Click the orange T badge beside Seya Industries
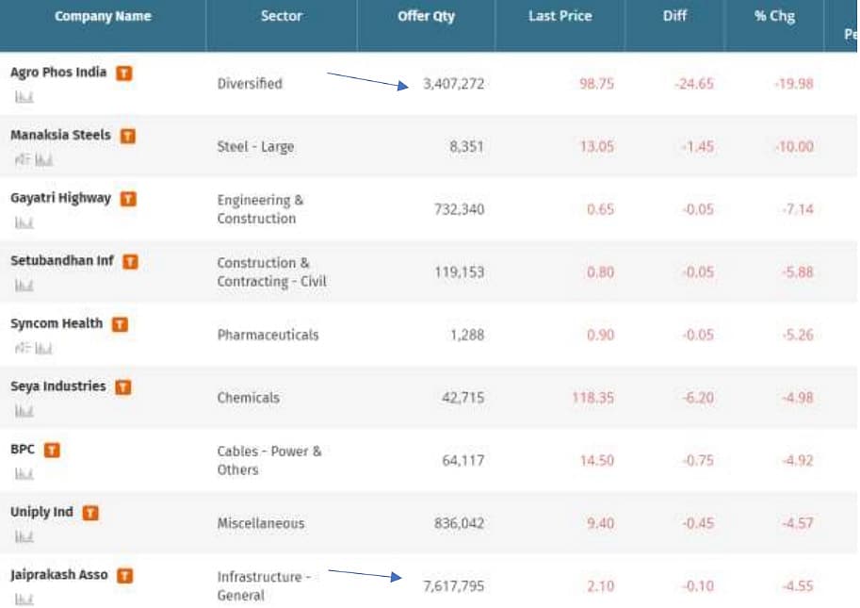The image size is (860, 608). (123, 387)
